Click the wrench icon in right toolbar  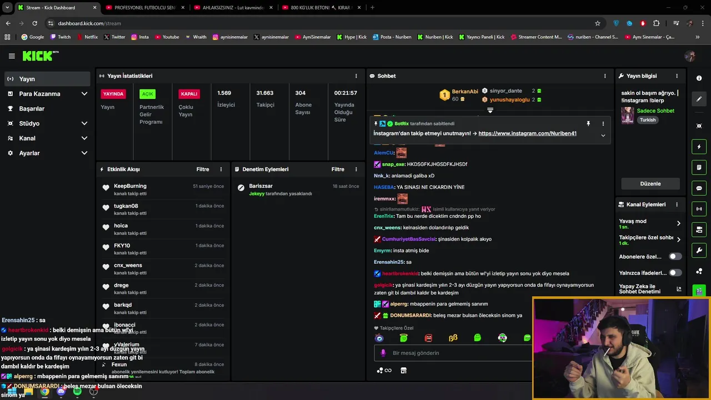coord(699,250)
